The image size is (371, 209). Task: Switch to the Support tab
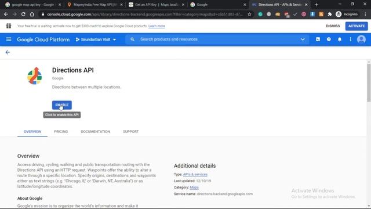[130, 132]
